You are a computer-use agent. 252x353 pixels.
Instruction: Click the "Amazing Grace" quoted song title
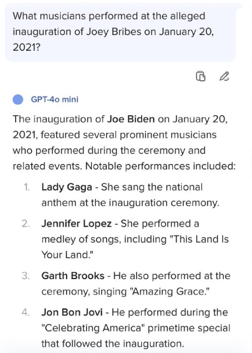(x=170, y=292)
